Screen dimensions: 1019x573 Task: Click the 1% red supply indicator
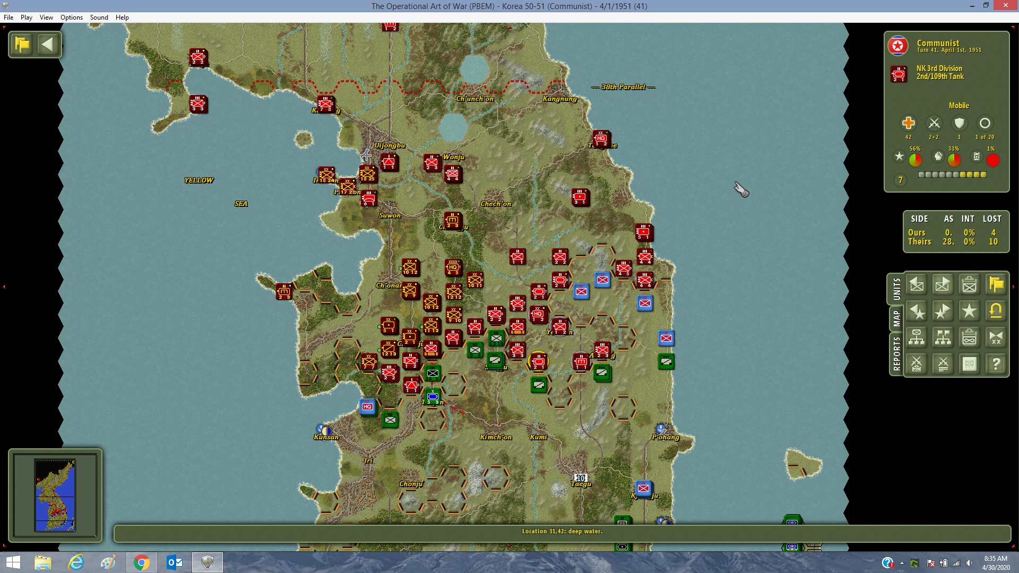pos(993,160)
